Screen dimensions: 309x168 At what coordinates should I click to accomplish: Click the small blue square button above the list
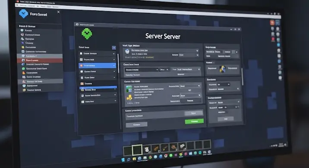click(114, 48)
